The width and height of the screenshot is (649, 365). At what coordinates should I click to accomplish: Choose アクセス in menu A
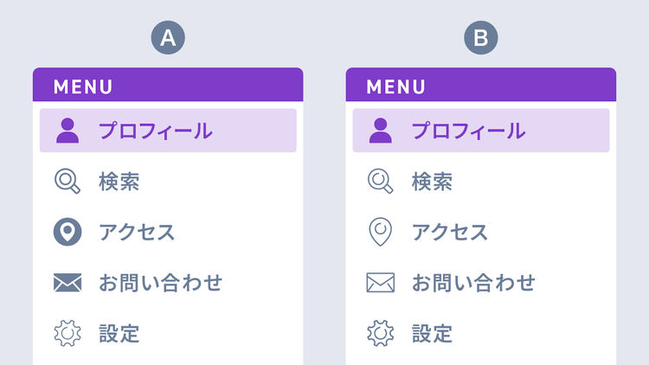(x=137, y=232)
